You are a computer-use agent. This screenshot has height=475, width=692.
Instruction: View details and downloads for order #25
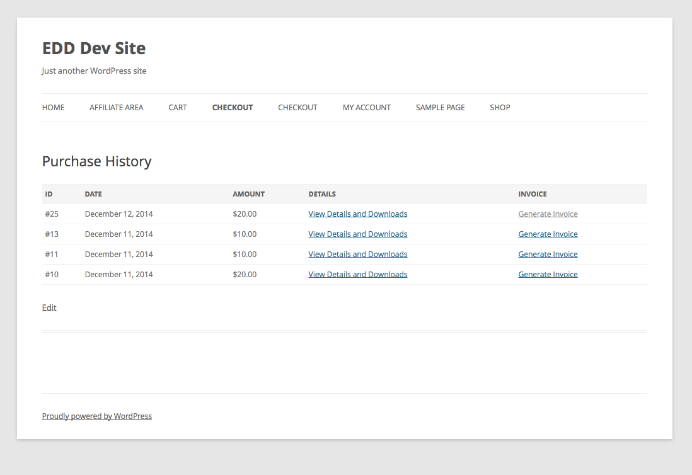[357, 214]
